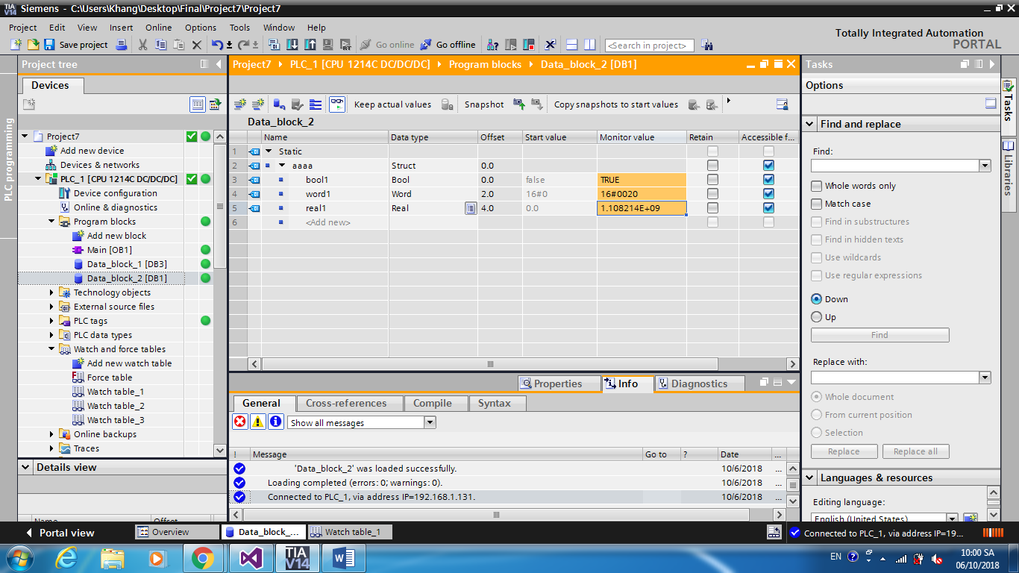Uncheck Accessible checkbox for word1

coord(768,194)
